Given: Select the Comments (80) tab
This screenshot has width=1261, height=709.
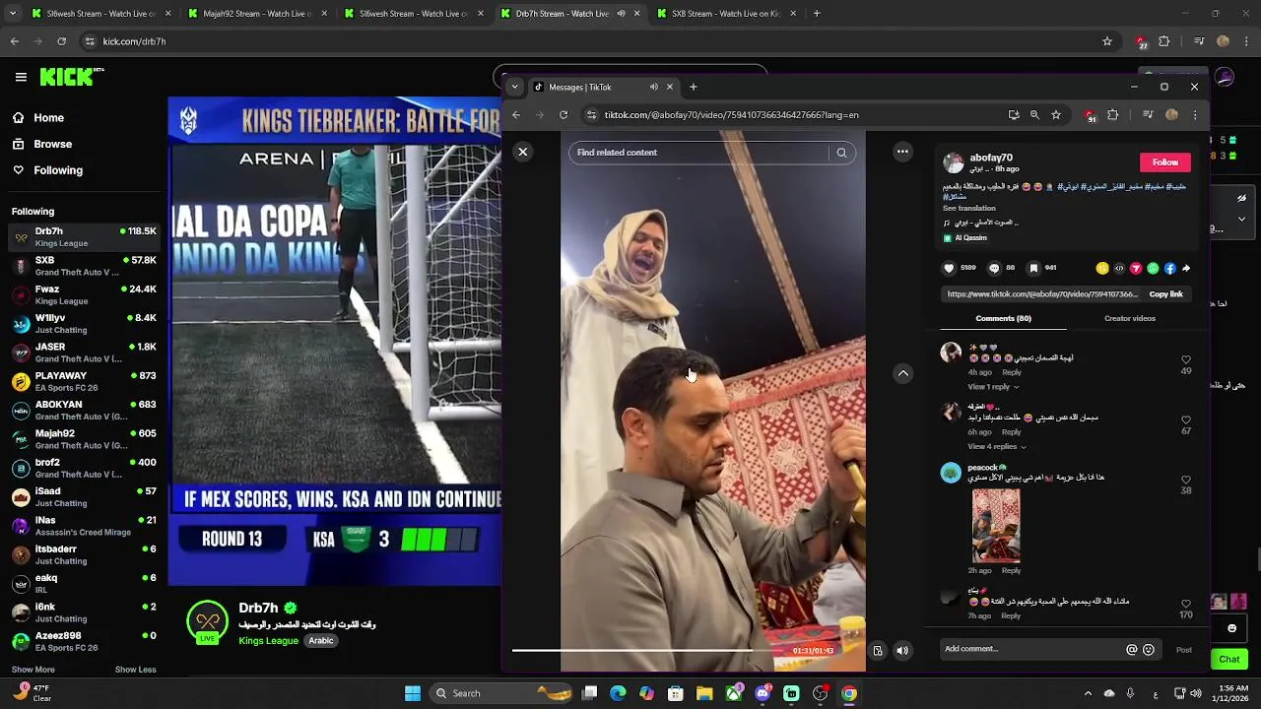Looking at the screenshot, I should pos(1003,318).
